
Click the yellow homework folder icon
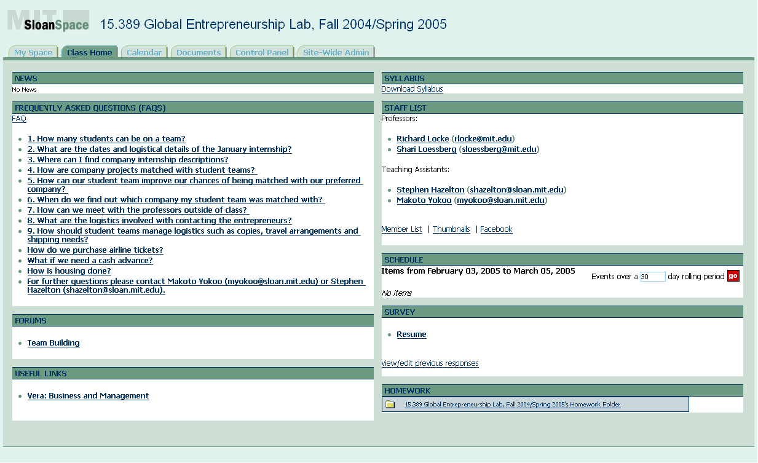click(390, 405)
